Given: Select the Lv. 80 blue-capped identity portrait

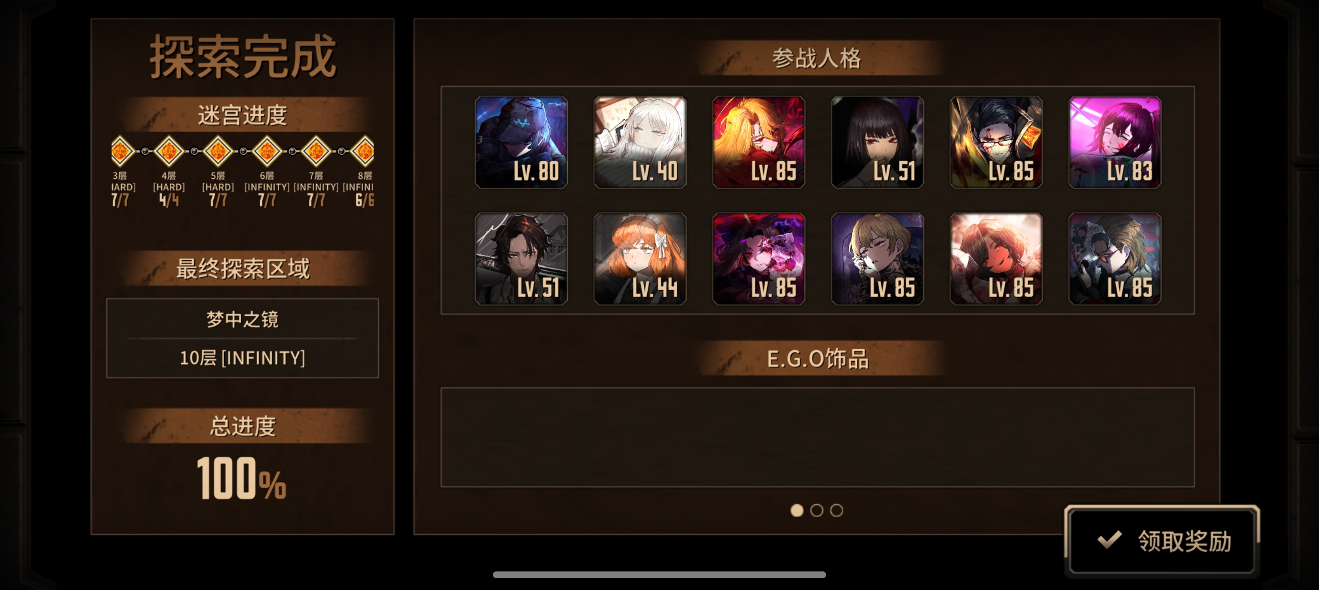Looking at the screenshot, I should (521, 142).
